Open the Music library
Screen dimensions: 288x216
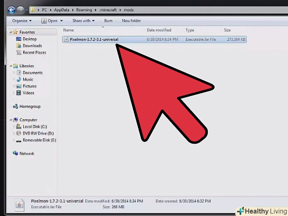tap(28, 79)
